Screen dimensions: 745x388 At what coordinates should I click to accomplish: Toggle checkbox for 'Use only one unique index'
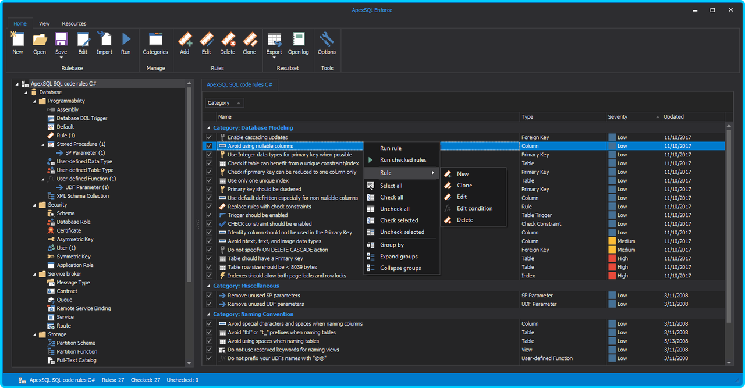210,180
